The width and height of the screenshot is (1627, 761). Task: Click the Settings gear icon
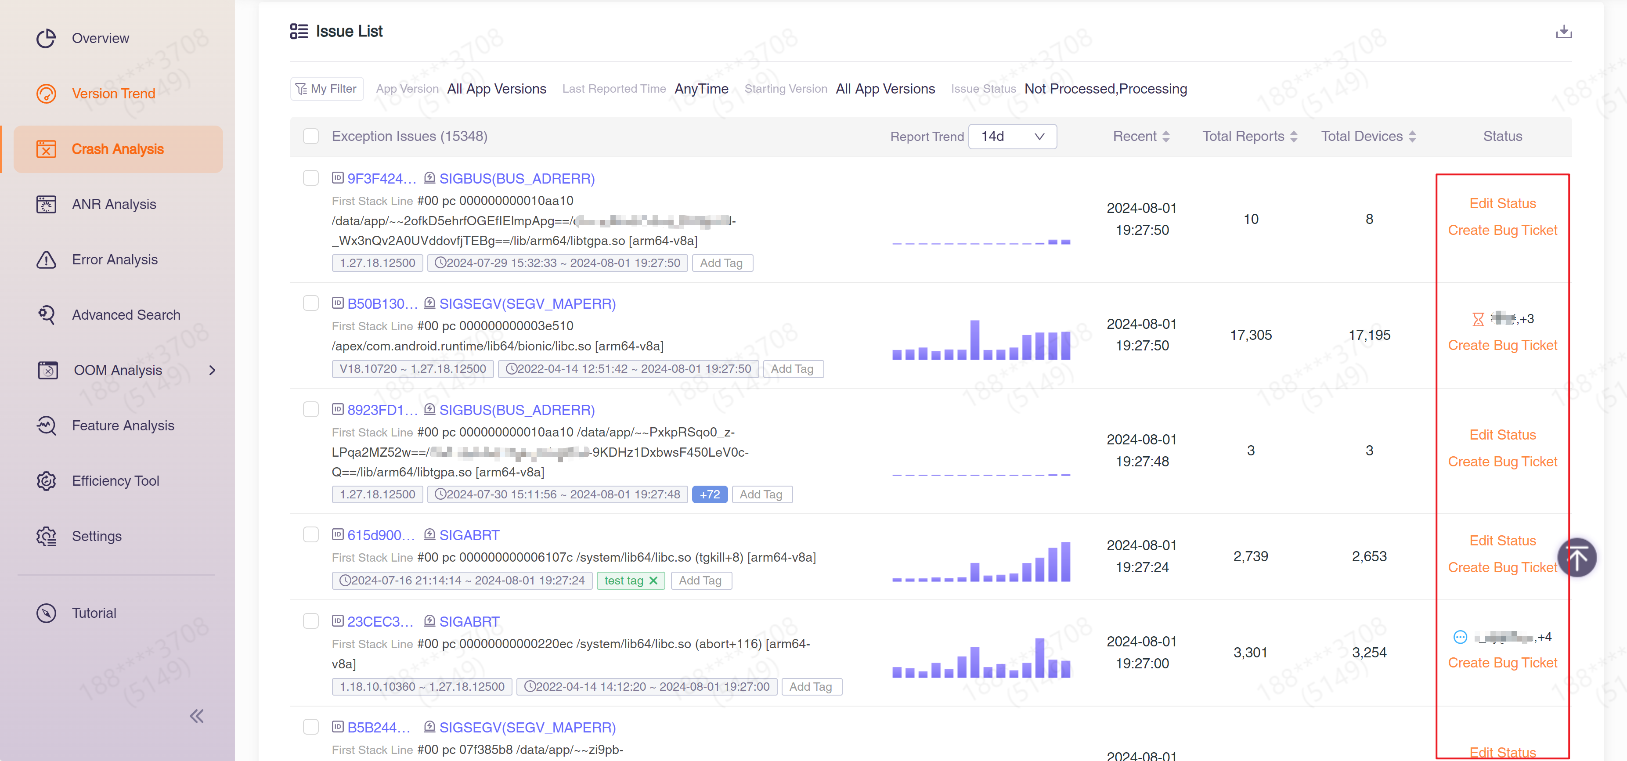point(46,536)
